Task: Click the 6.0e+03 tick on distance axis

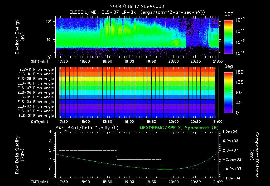Action: tap(230, 141)
